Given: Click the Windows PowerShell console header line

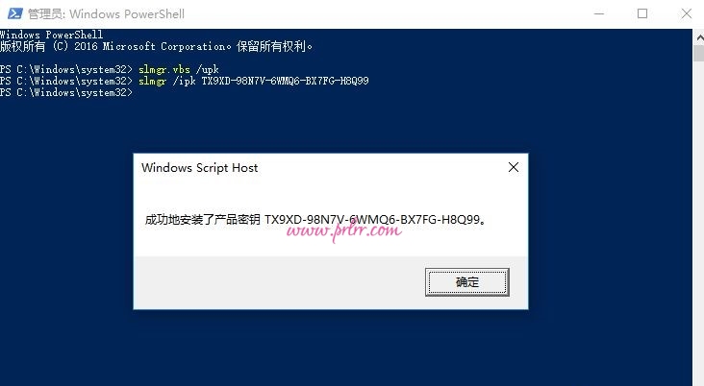Looking at the screenshot, I should pos(51,35).
